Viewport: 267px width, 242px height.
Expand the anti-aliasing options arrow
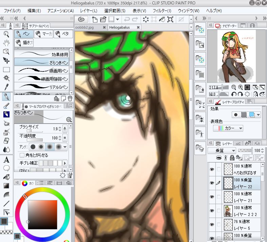click(65, 147)
